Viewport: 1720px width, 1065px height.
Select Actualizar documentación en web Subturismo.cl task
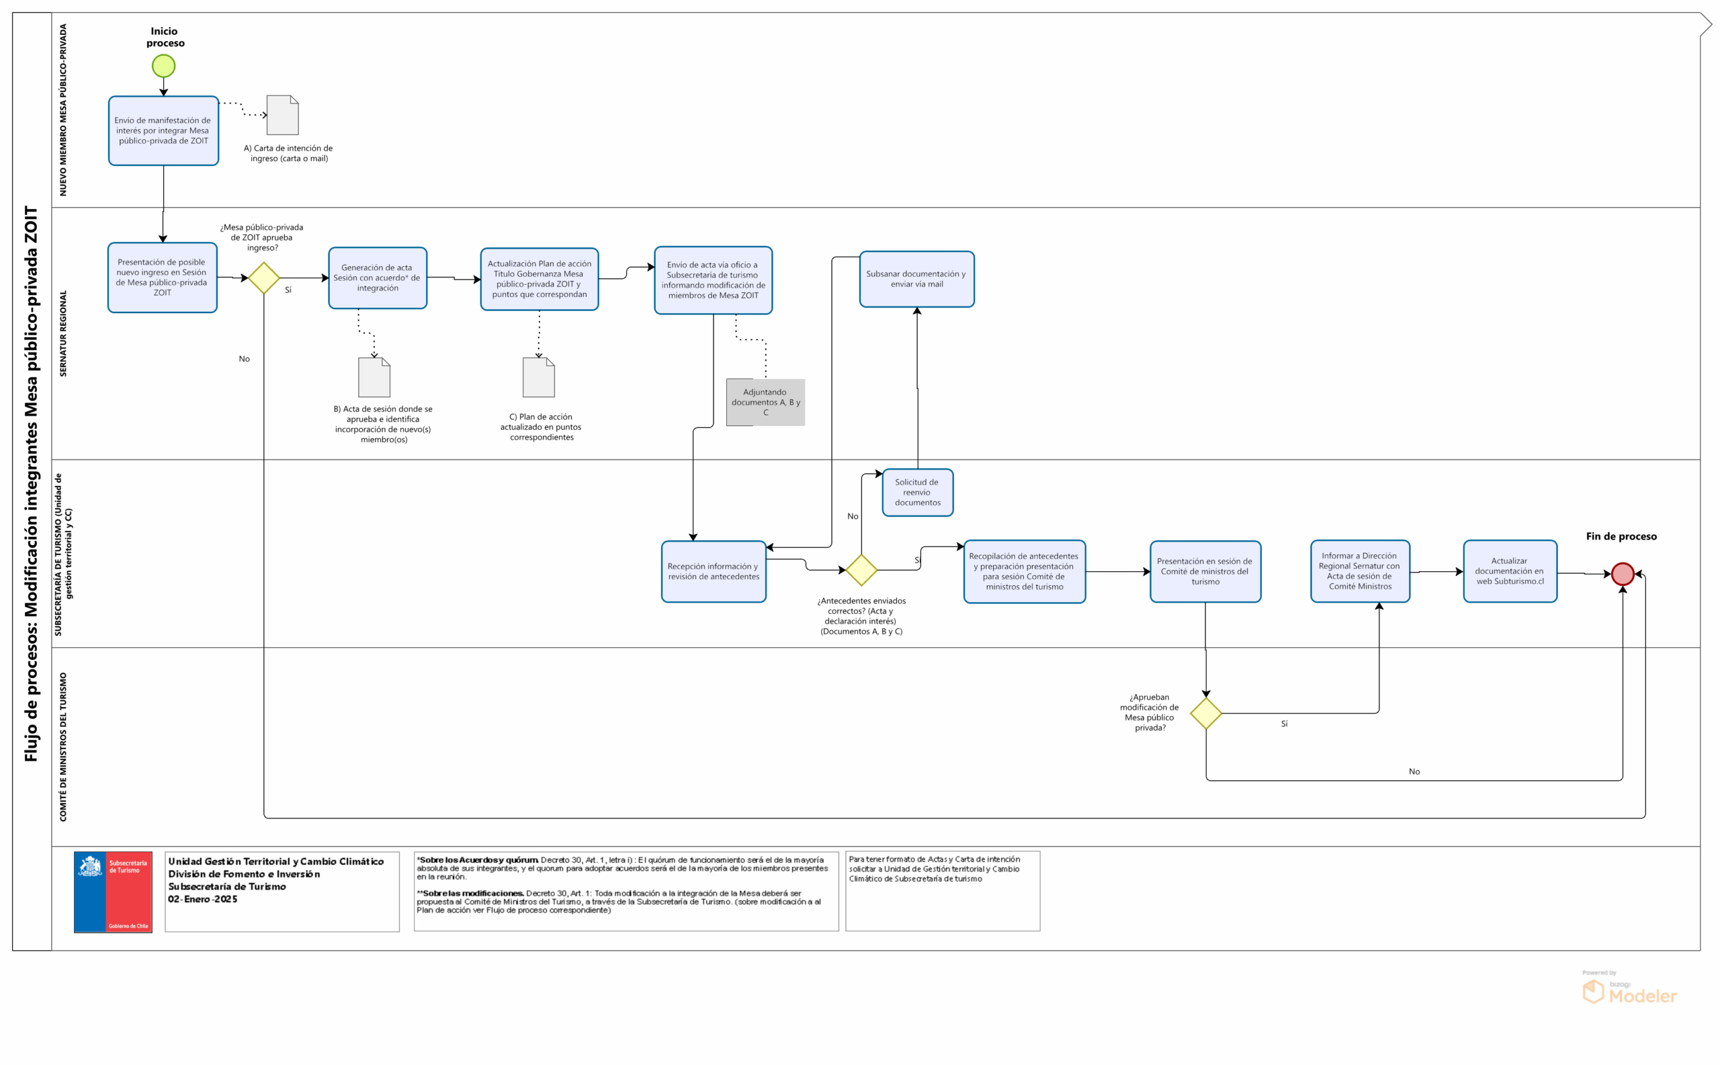pos(1510,571)
